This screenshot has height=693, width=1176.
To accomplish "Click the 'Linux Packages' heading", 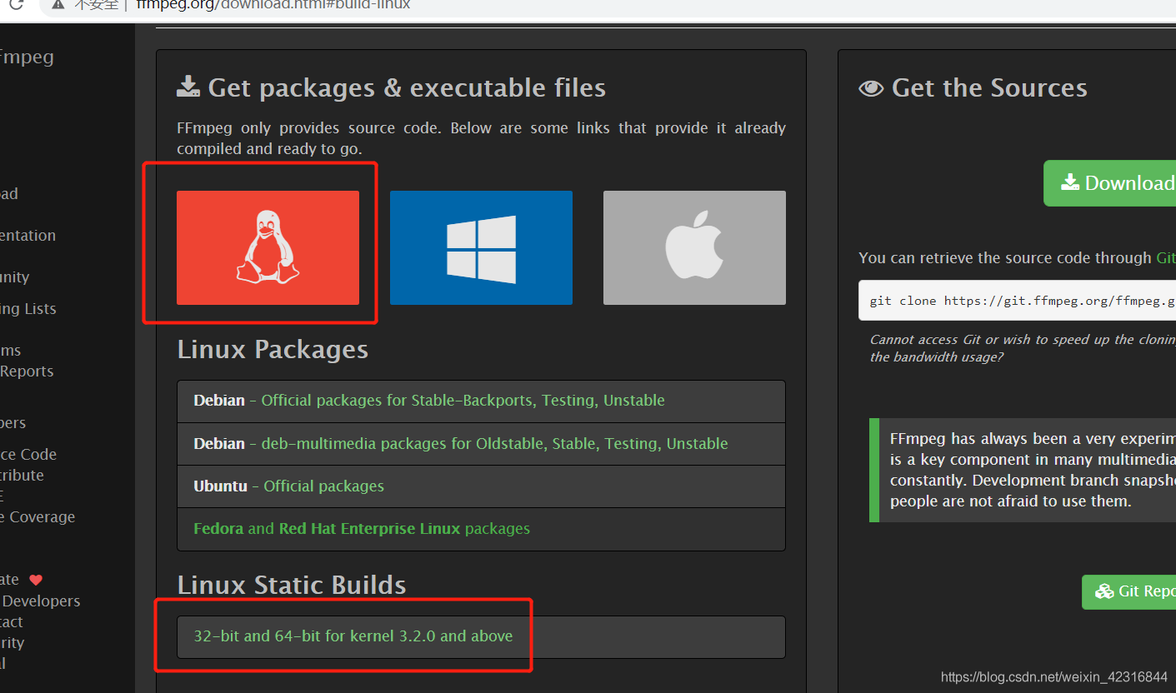I will pyautogui.click(x=273, y=349).
